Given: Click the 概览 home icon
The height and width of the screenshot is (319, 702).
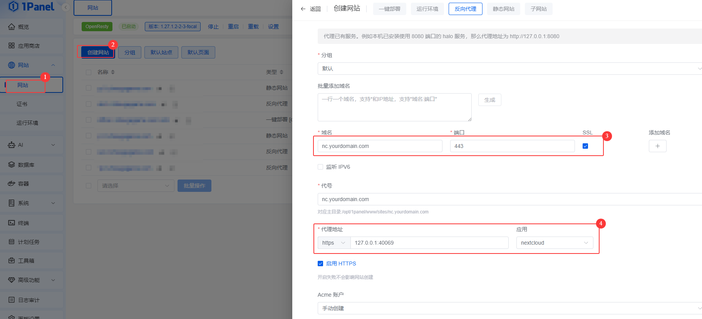Looking at the screenshot, I should pos(12,27).
